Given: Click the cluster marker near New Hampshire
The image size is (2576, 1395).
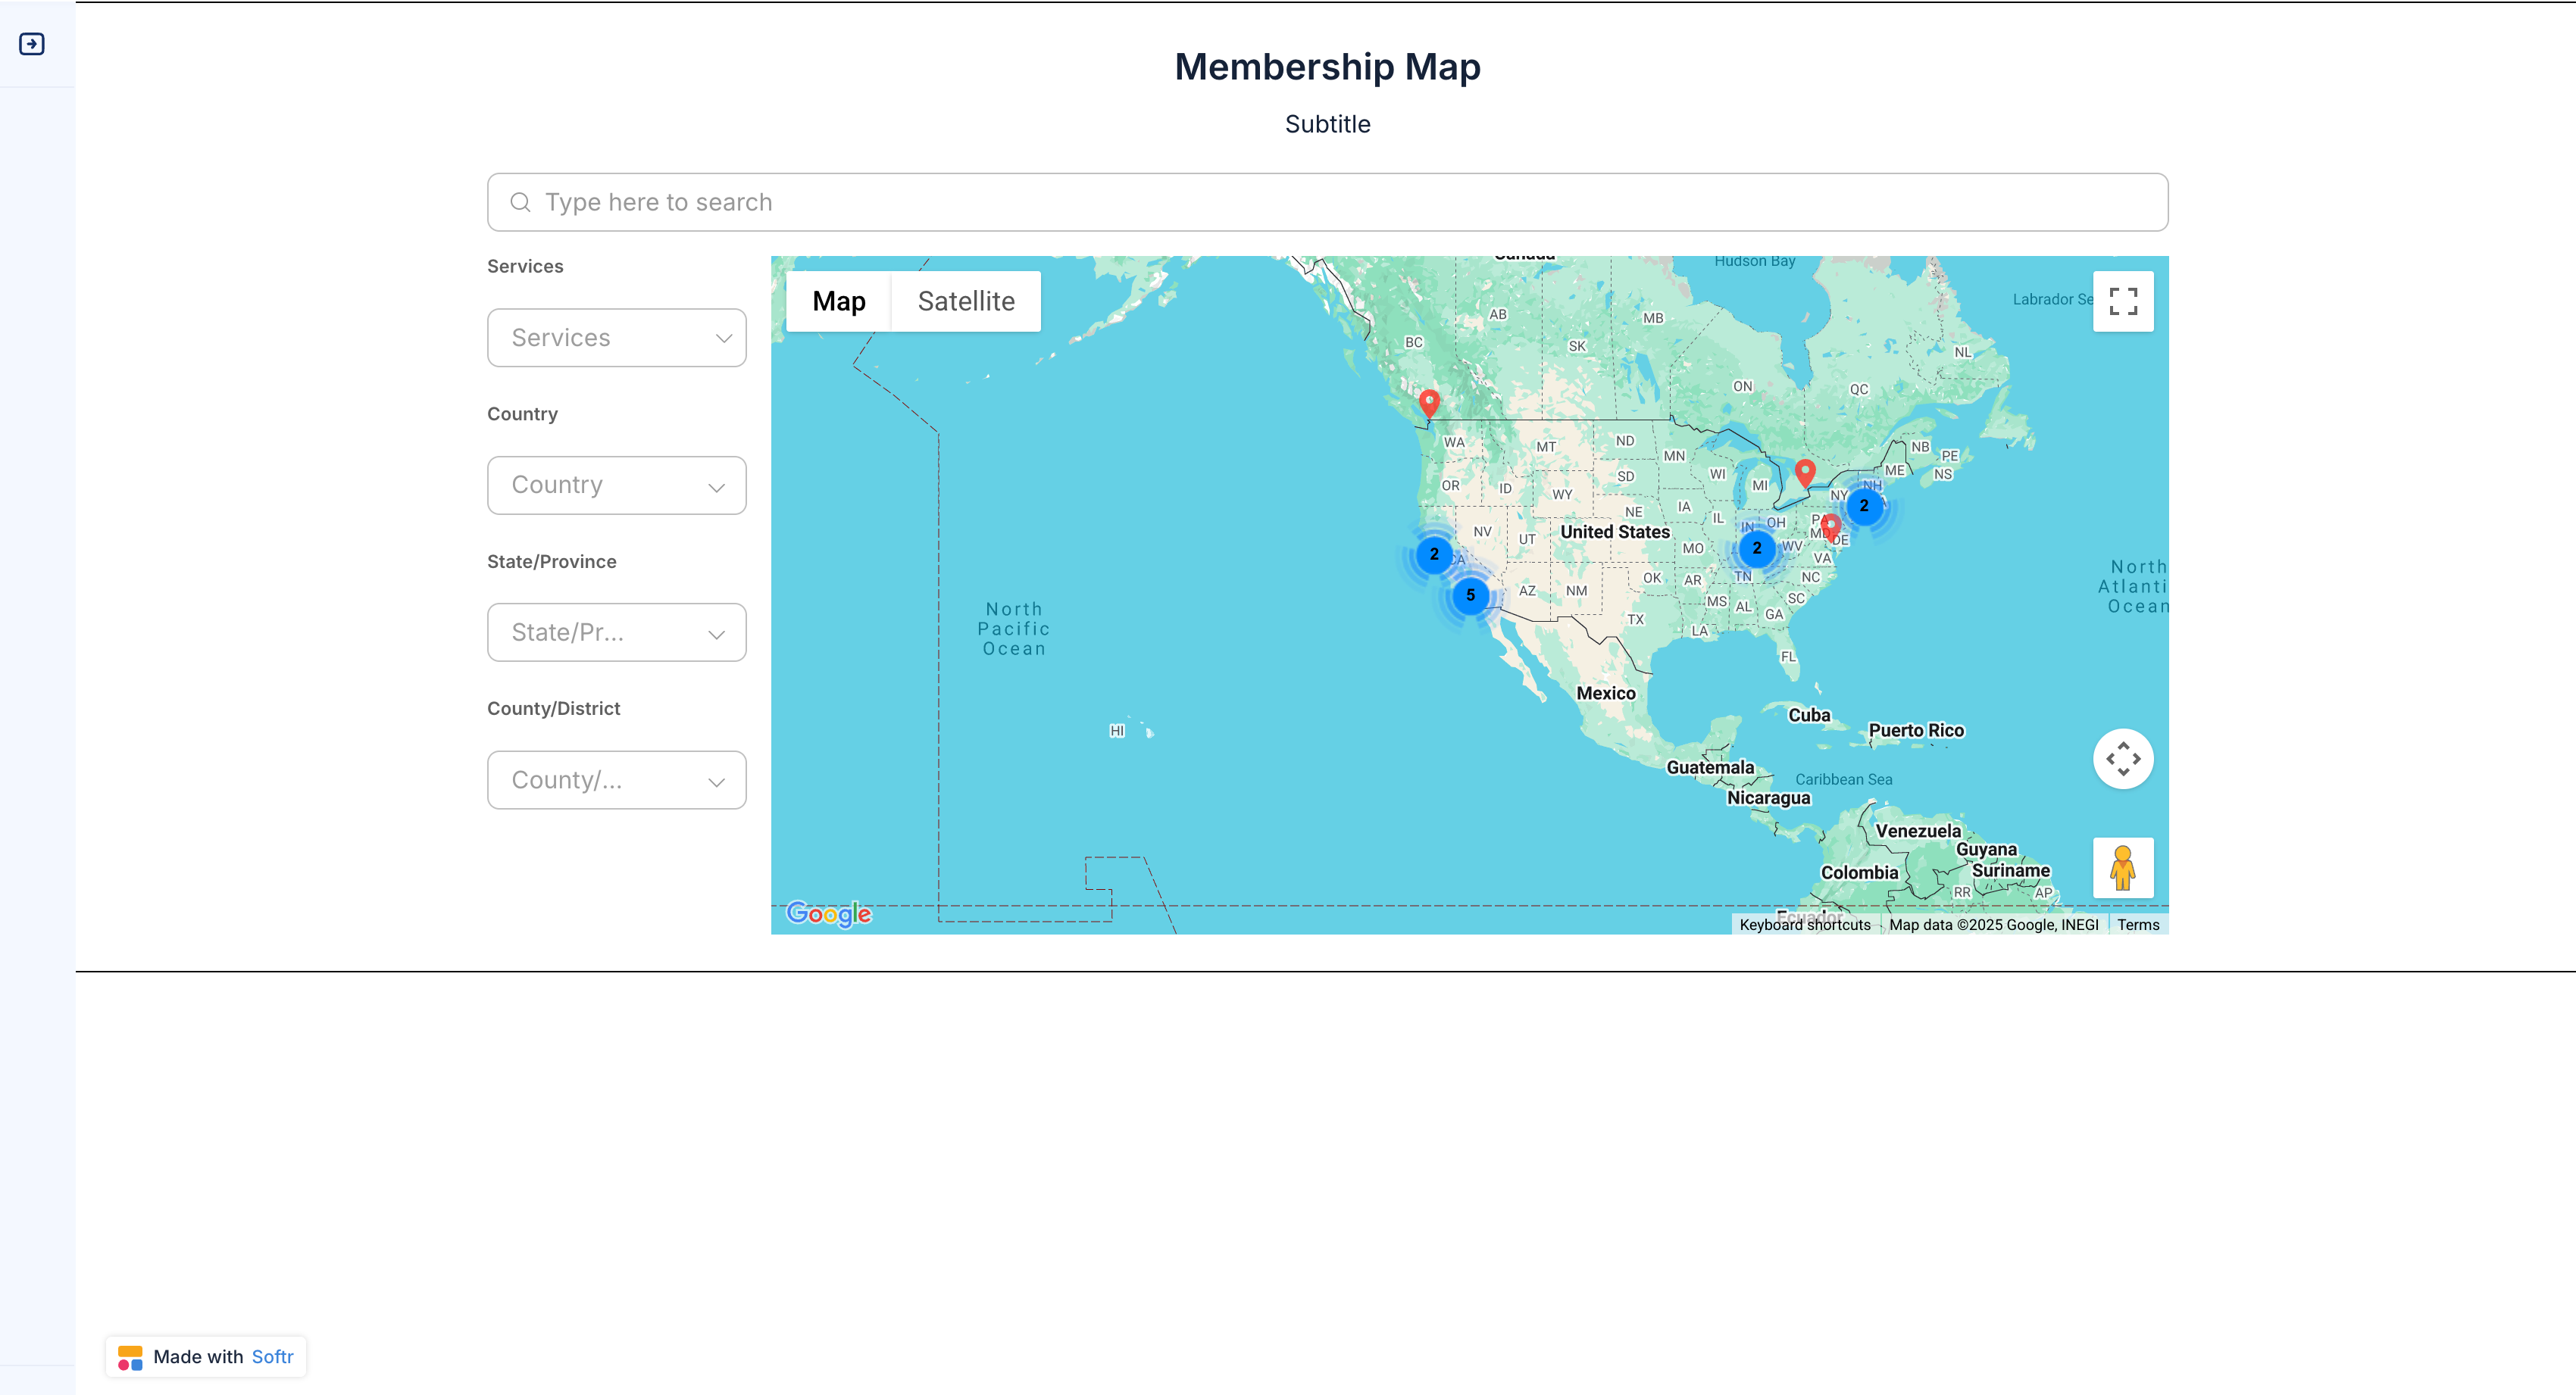Looking at the screenshot, I should [x=1863, y=507].
